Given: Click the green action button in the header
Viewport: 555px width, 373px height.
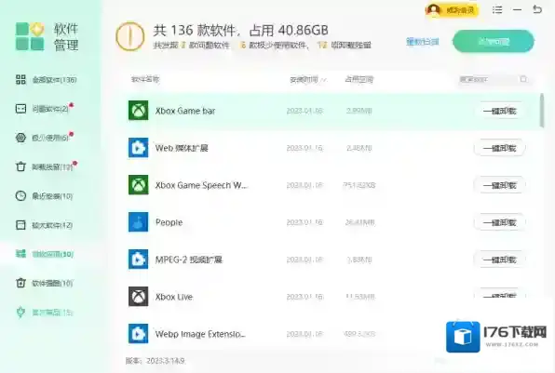Looking at the screenshot, I should [x=493, y=41].
